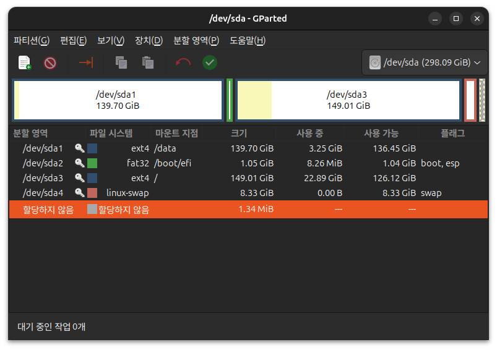
Task: Click the 1.34 MiB unallocated size
Action: click(256, 209)
